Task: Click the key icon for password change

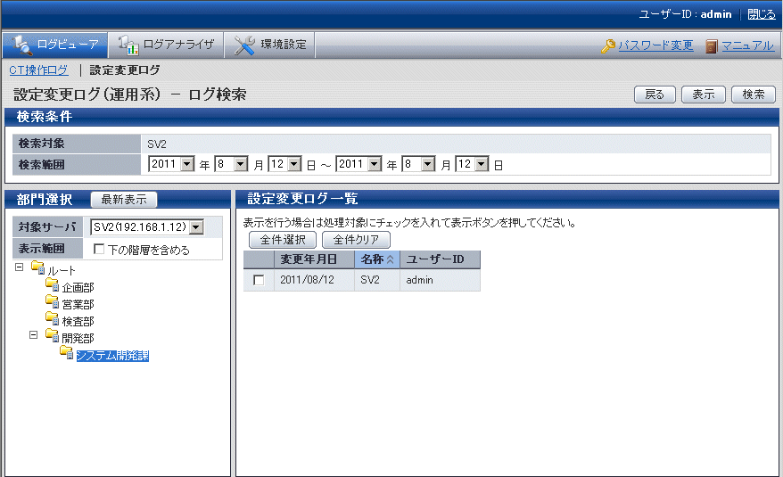Action: tap(608, 46)
